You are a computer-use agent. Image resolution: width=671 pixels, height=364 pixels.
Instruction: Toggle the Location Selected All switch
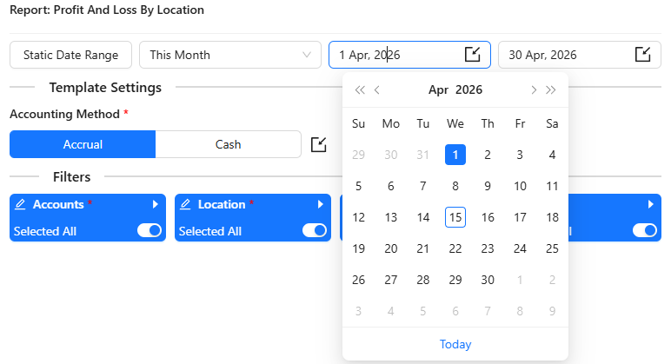pyautogui.click(x=315, y=230)
